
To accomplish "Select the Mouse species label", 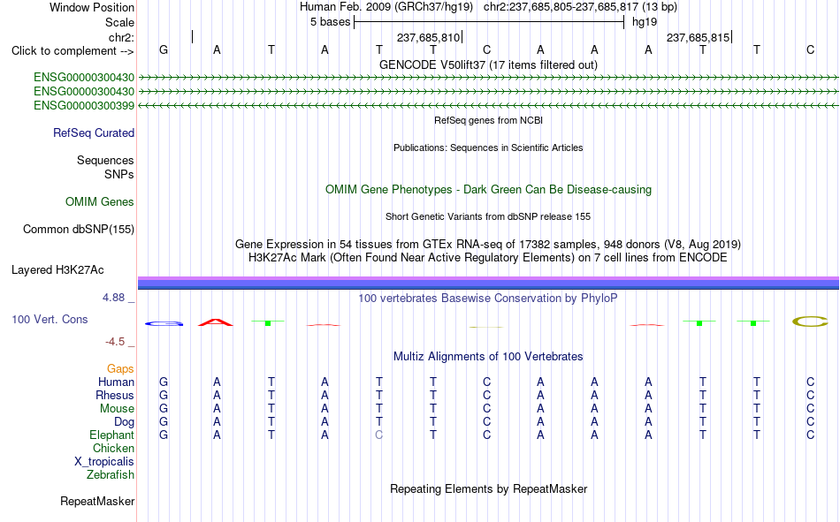I will coord(117,408).
